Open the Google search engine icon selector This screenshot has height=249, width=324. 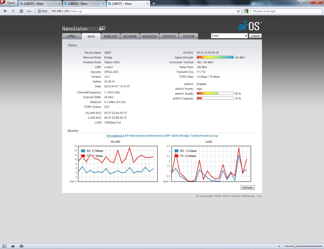248,11
